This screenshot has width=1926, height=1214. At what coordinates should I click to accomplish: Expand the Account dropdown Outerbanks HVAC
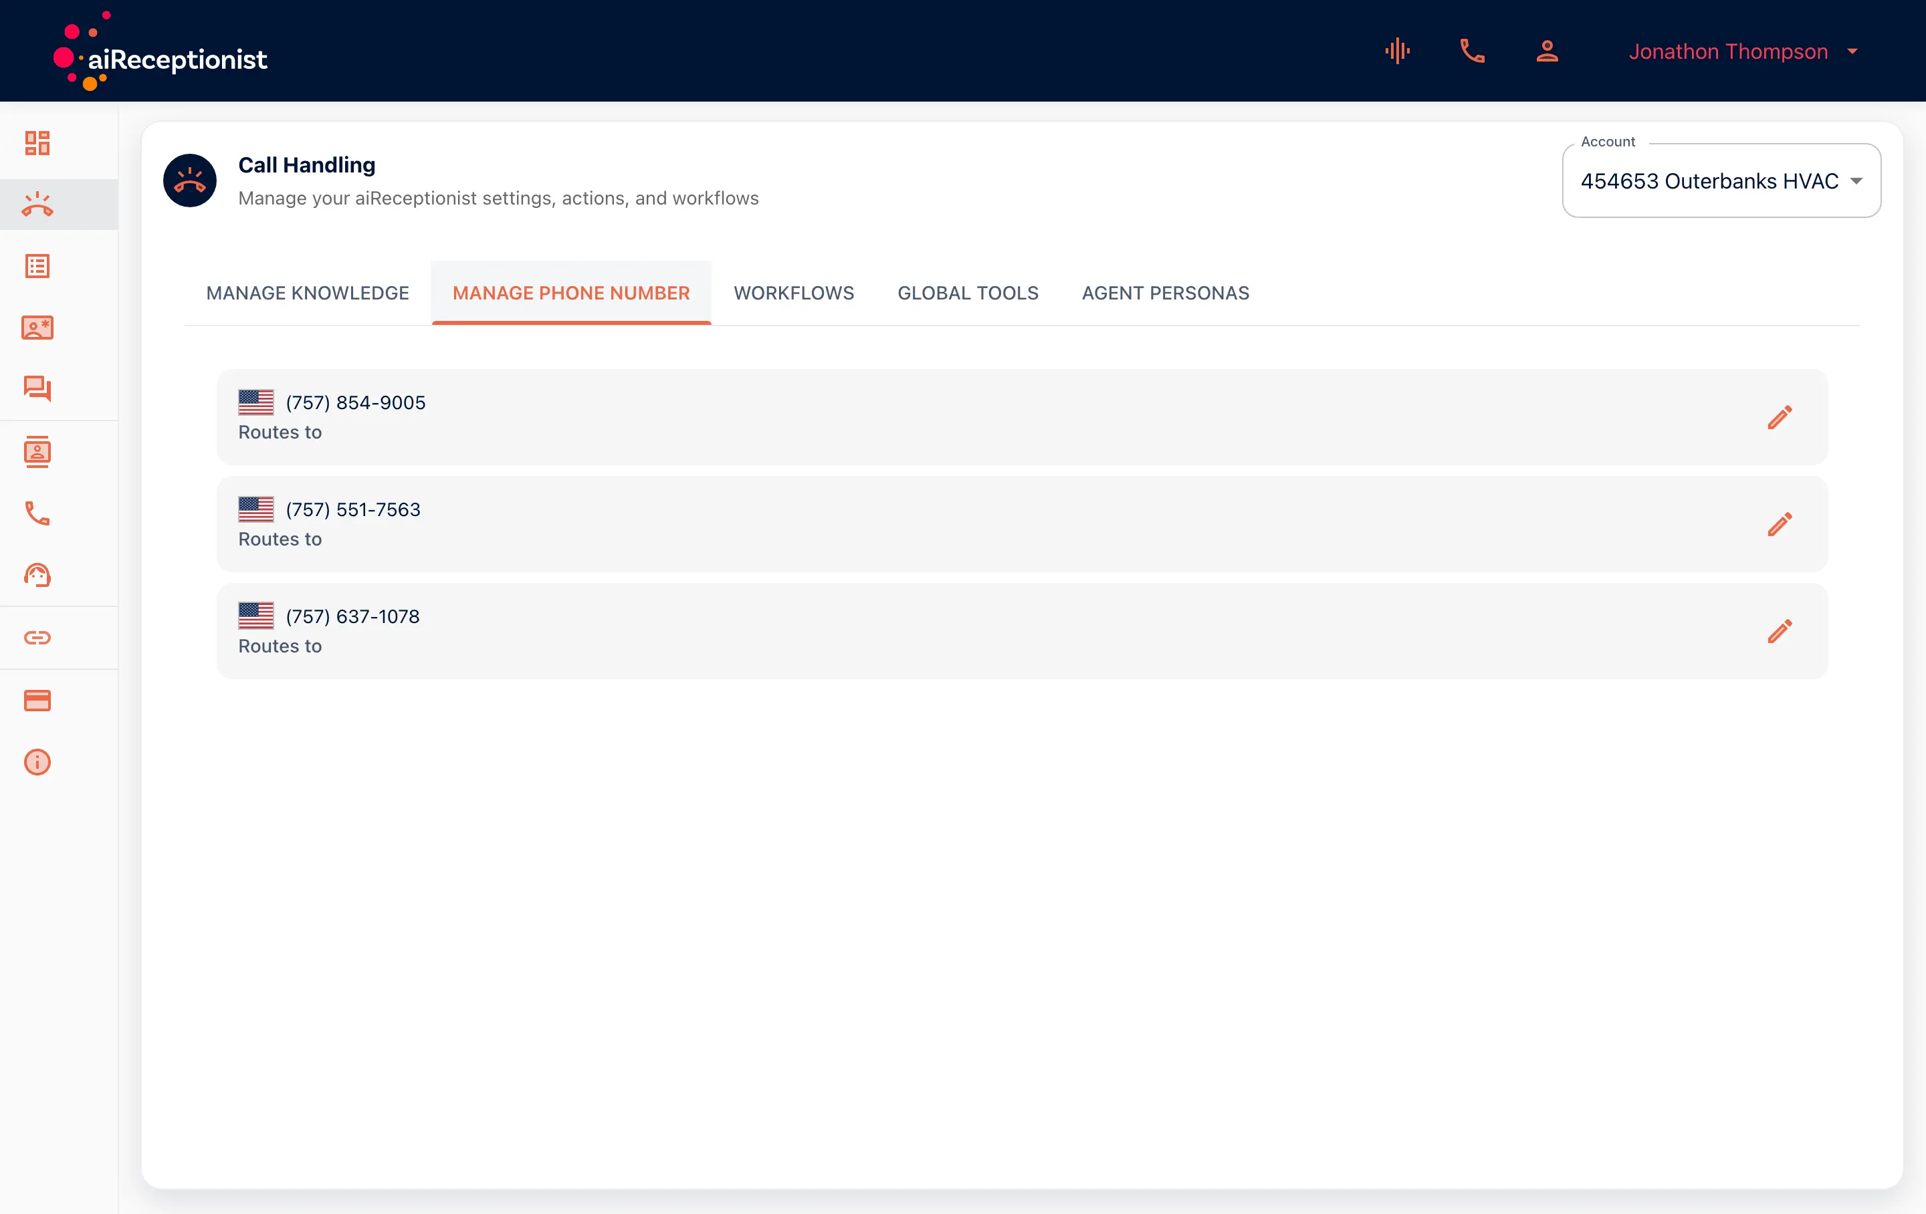point(1721,180)
